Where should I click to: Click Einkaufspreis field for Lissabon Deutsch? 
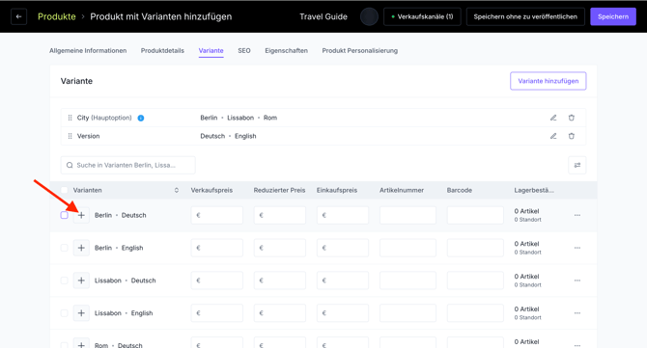pyautogui.click(x=343, y=281)
